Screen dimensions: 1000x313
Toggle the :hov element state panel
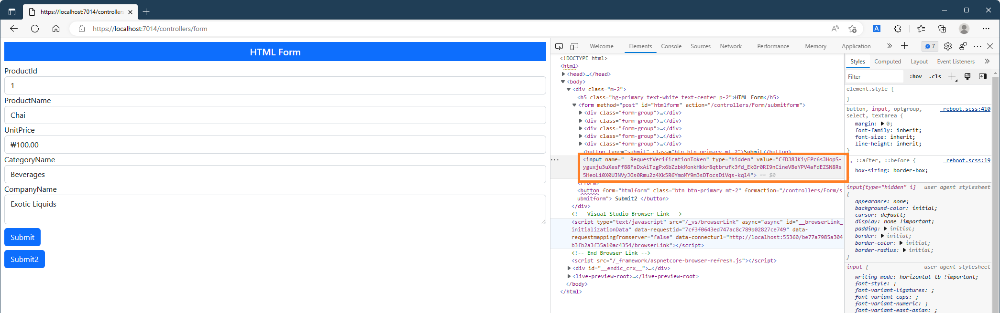click(x=916, y=76)
